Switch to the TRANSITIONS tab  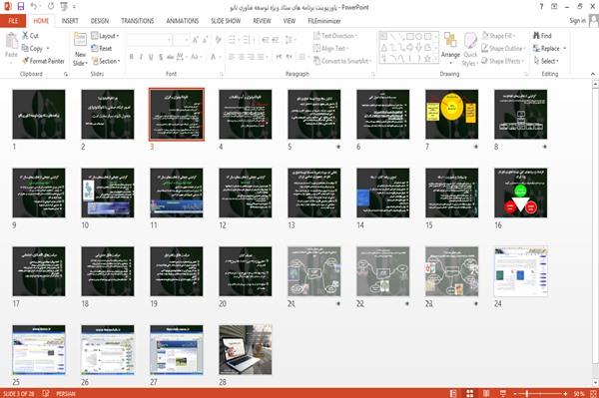coord(138,21)
